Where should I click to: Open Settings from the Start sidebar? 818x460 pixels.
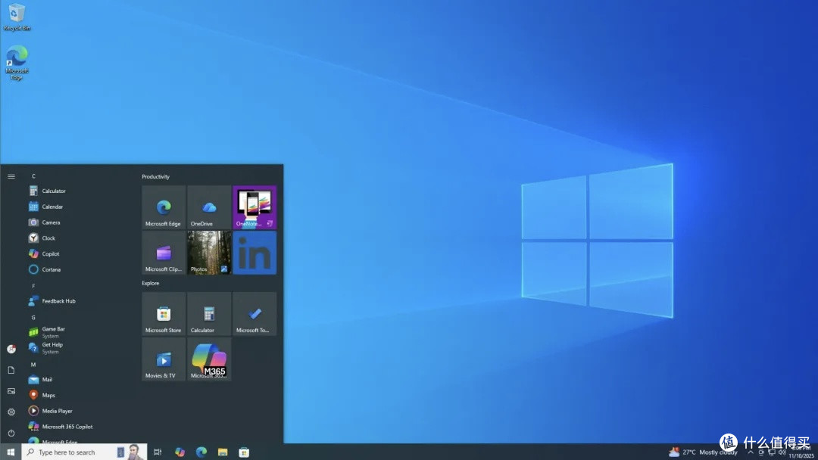[11, 412]
